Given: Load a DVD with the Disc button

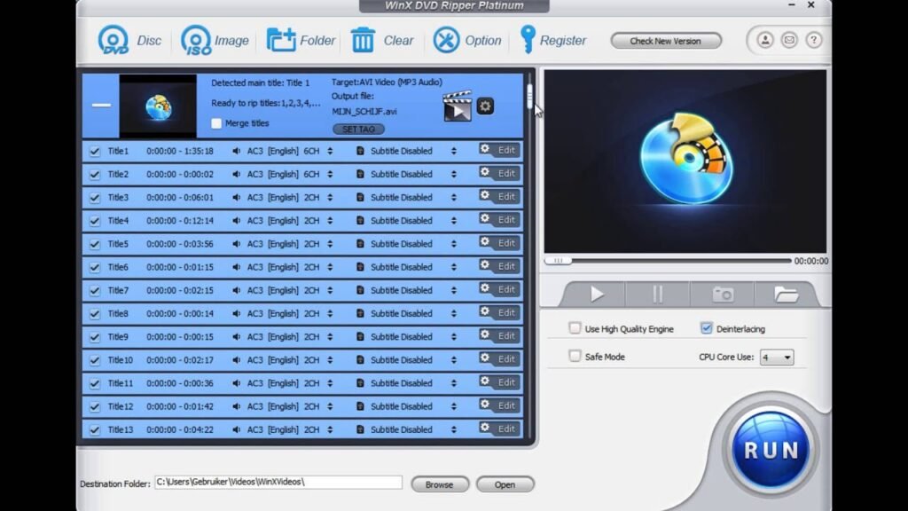Looking at the screenshot, I should [129, 41].
